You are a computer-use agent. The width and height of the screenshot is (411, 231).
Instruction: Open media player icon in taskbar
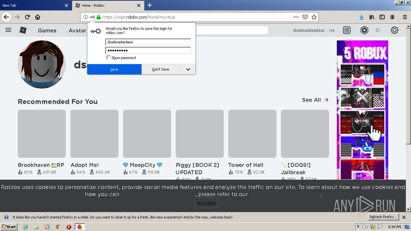47,227
